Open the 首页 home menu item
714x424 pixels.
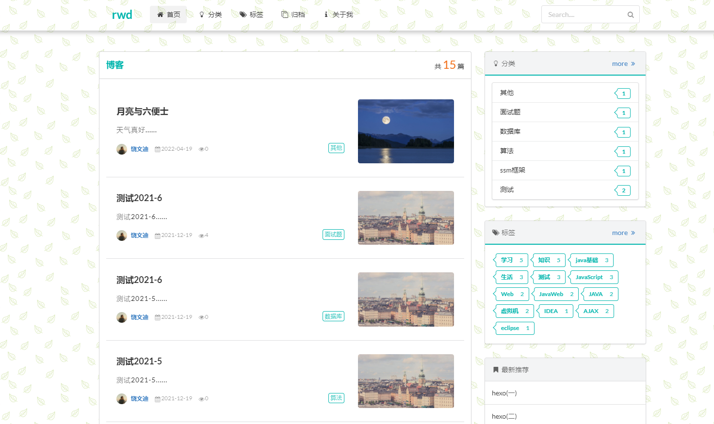168,15
